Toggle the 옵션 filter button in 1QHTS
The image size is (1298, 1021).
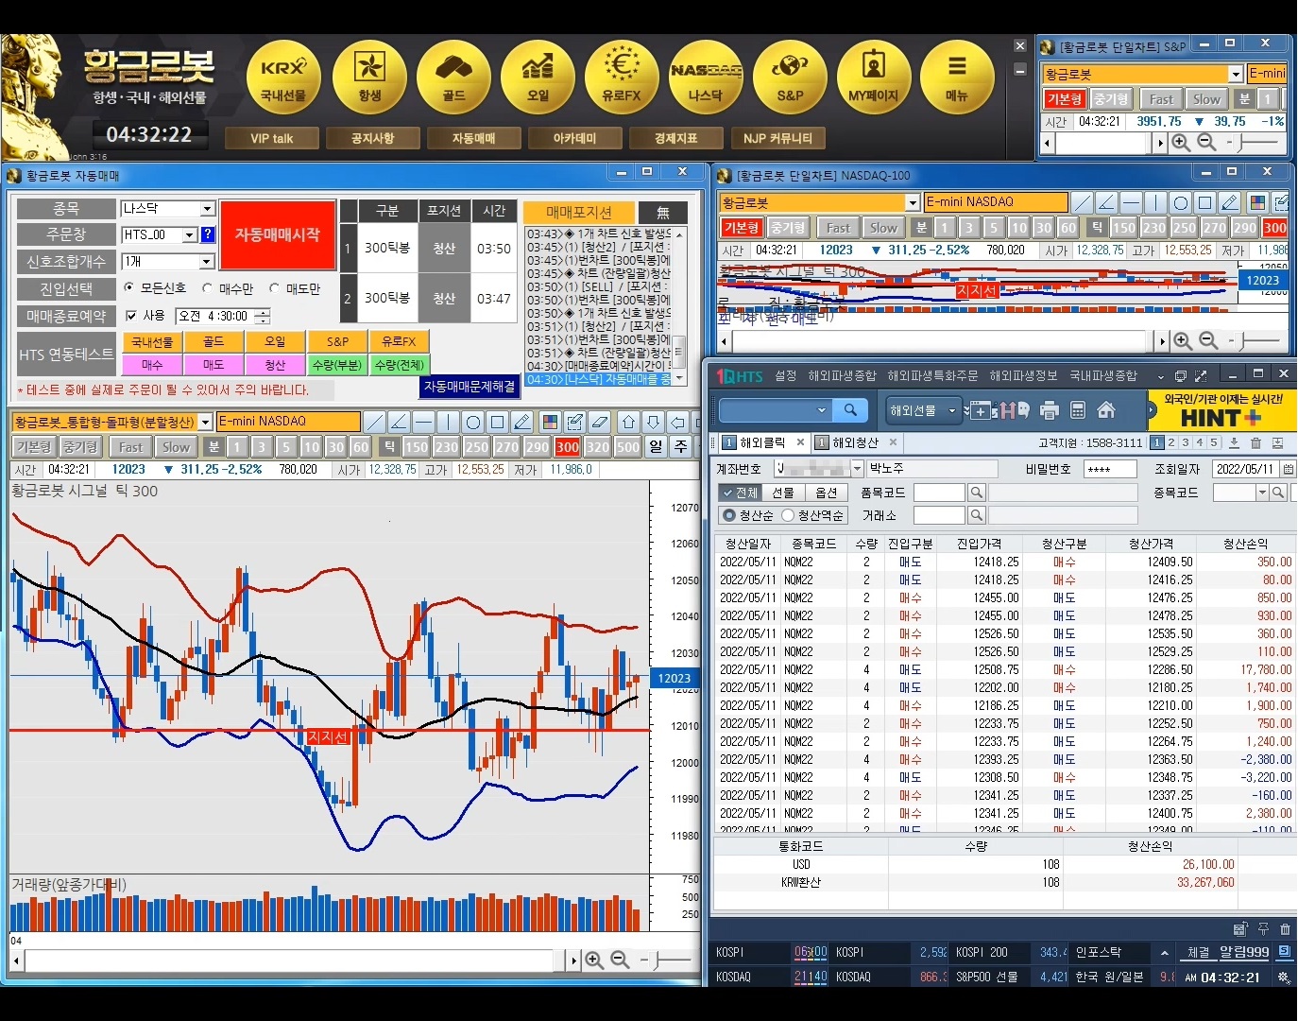[x=827, y=493]
